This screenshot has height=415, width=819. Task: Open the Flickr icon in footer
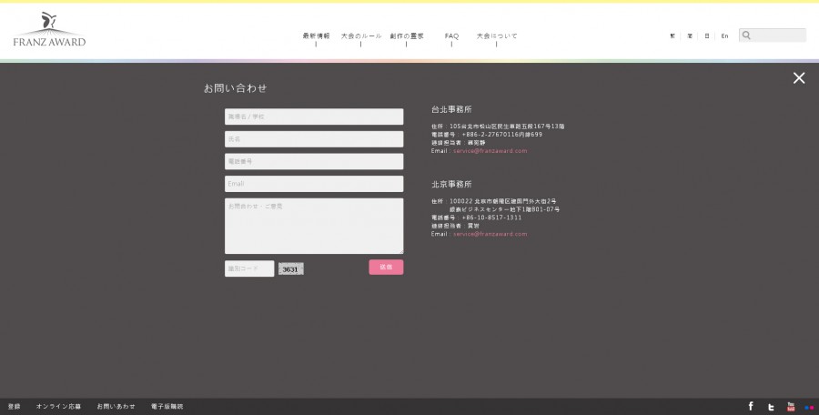pyautogui.click(x=810, y=407)
